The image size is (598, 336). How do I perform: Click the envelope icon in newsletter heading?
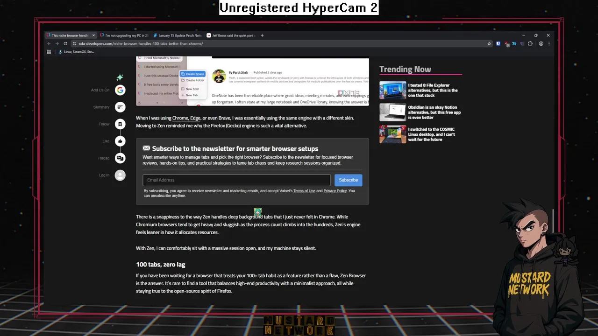coord(146,148)
